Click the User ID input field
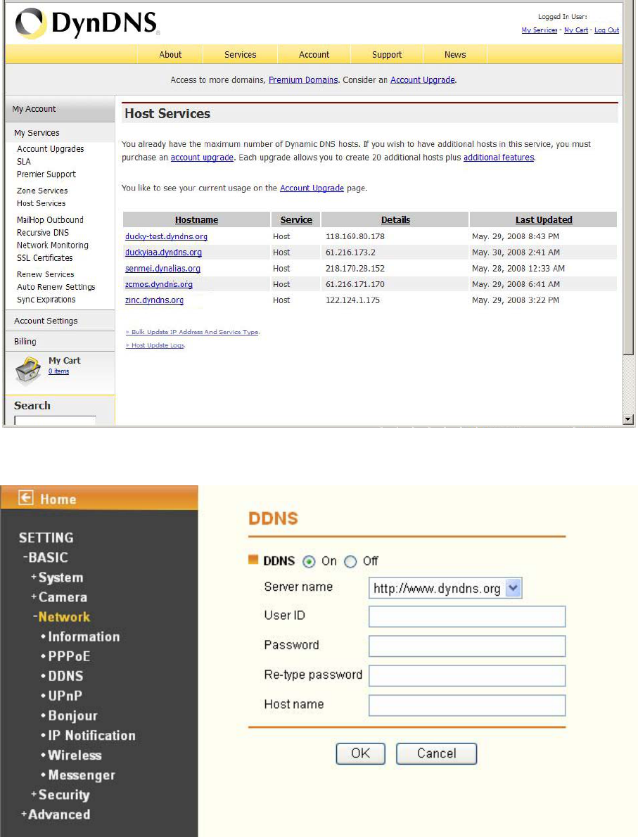The image size is (638, 837). [466, 617]
